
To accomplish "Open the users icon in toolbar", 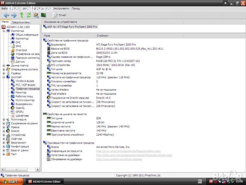I will pyautogui.click(x=36, y=15).
